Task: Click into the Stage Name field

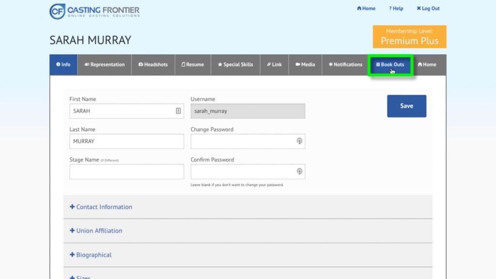Action: tap(126, 171)
